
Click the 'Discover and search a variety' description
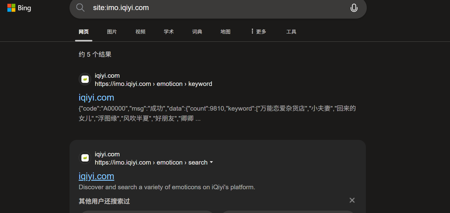click(167, 187)
